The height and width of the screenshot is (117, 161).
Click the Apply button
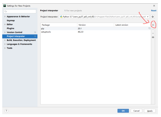[x=150, y=111]
